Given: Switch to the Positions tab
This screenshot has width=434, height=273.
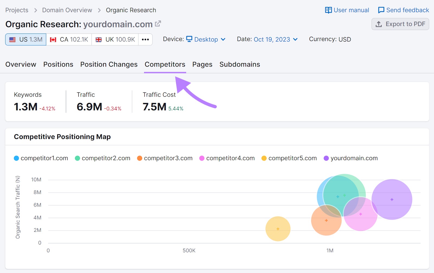Looking at the screenshot, I should point(58,64).
